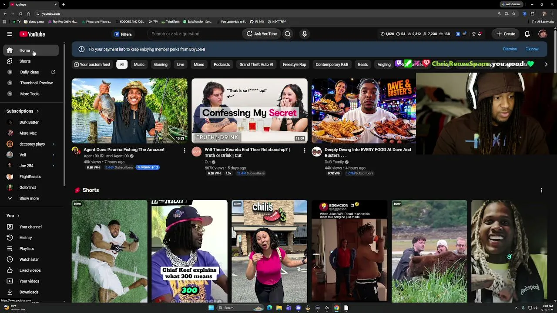Open options for Truth or Drink video

point(305,150)
